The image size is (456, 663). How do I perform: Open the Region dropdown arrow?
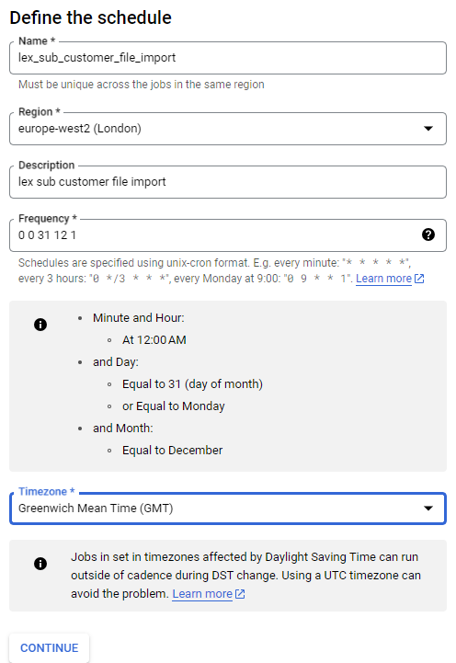428,129
